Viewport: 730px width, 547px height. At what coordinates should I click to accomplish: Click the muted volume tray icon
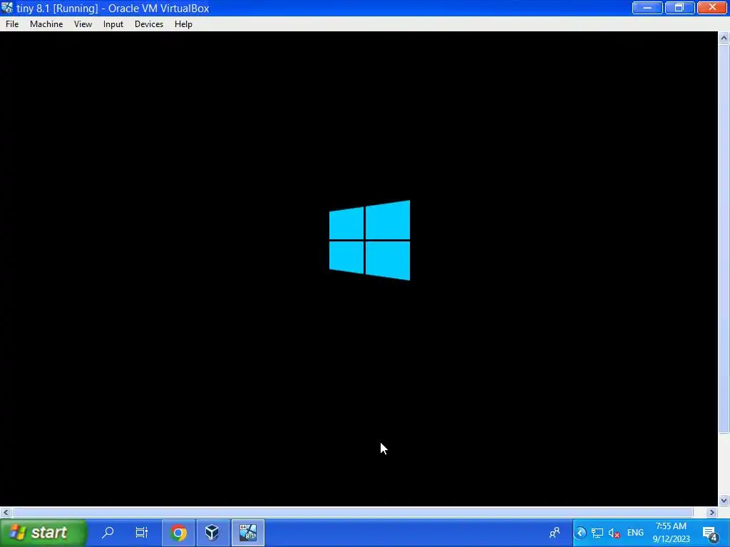[x=614, y=533]
